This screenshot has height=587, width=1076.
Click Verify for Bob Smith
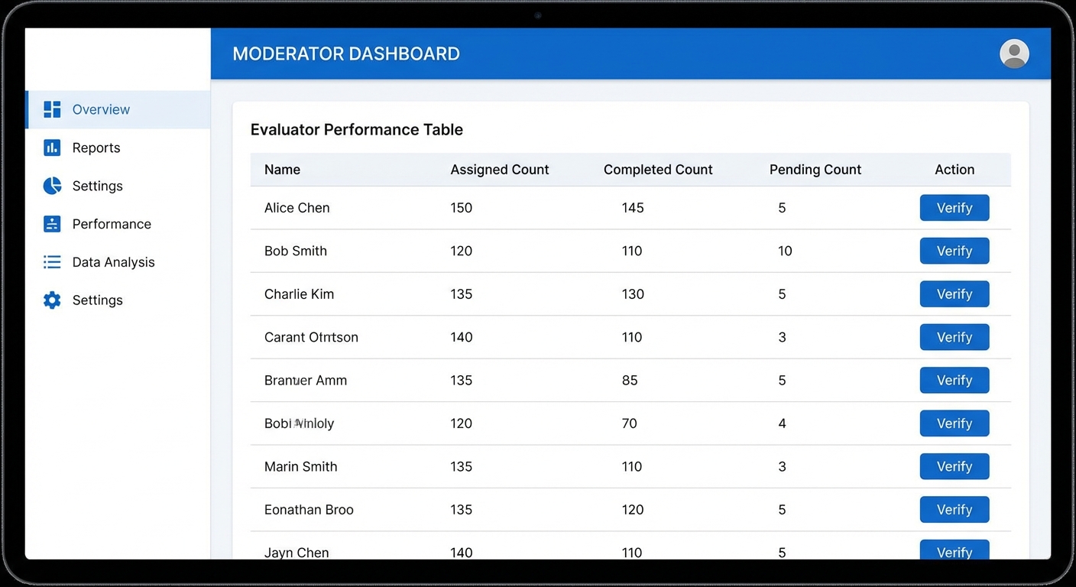click(x=954, y=251)
